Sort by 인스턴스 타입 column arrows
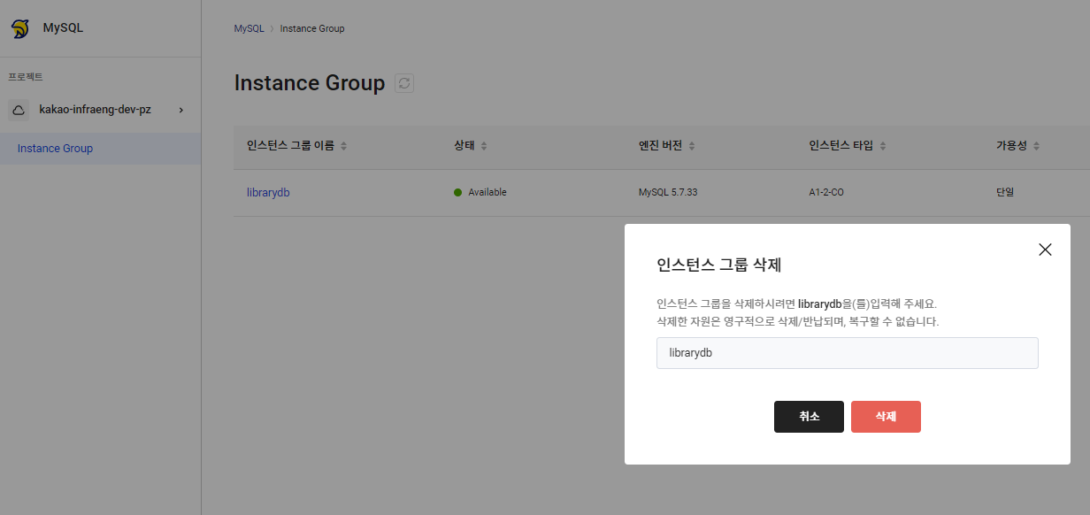This screenshot has height=515, width=1090. [x=883, y=146]
